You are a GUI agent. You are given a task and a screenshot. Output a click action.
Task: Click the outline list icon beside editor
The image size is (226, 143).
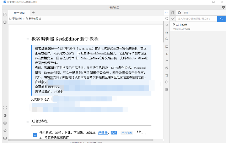point(167,32)
